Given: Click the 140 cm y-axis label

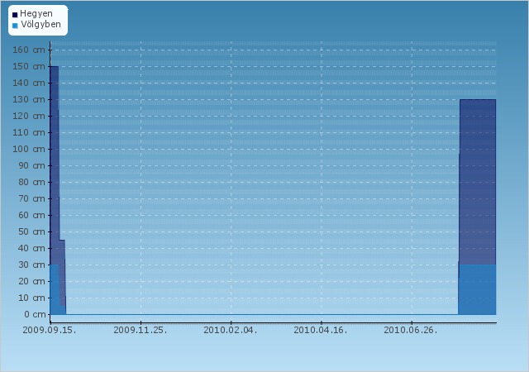Looking at the screenshot, I should point(29,83).
